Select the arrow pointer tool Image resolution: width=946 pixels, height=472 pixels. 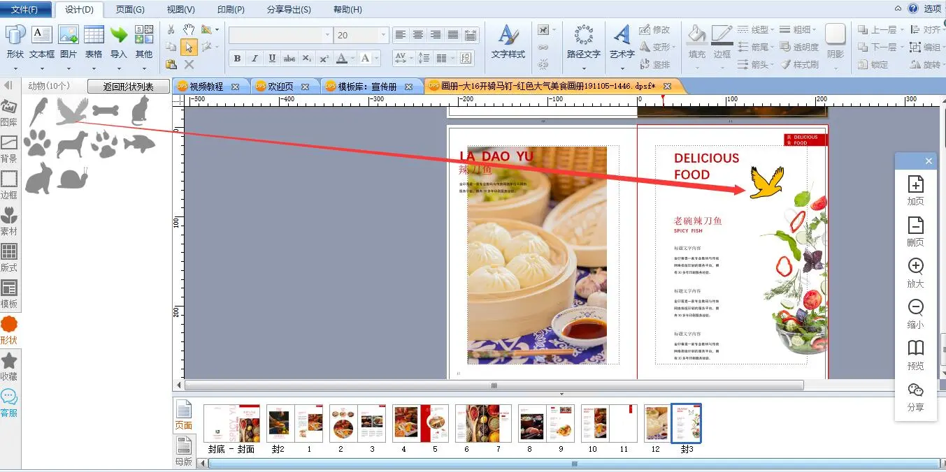(x=189, y=47)
